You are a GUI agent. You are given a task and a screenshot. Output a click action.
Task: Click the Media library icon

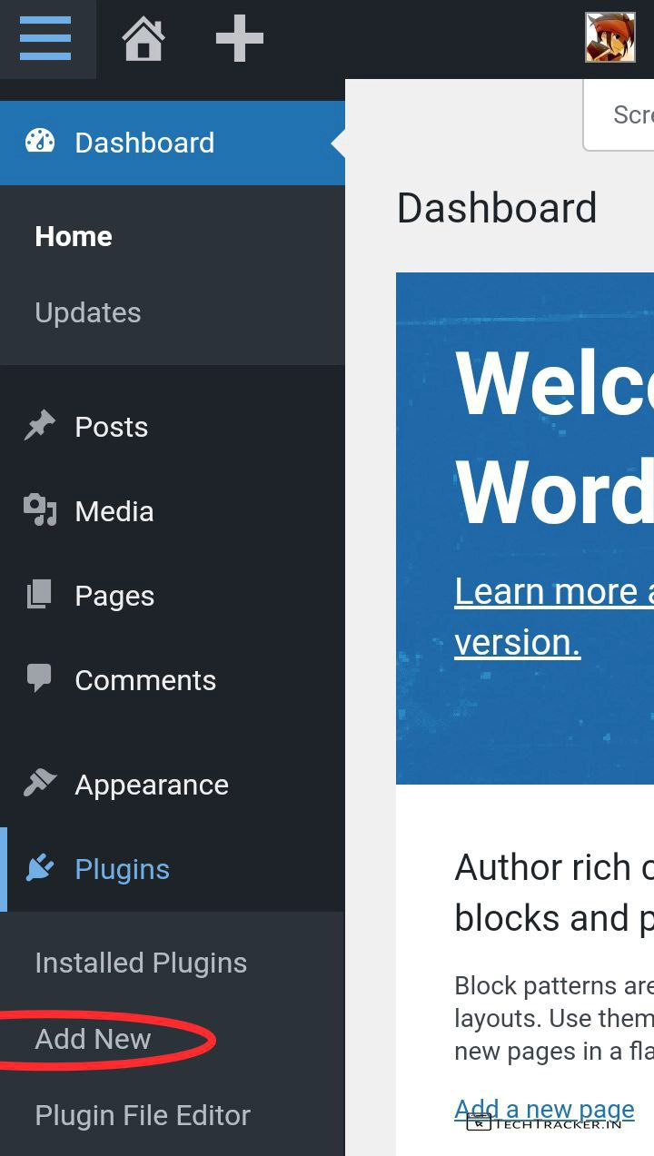40,510
